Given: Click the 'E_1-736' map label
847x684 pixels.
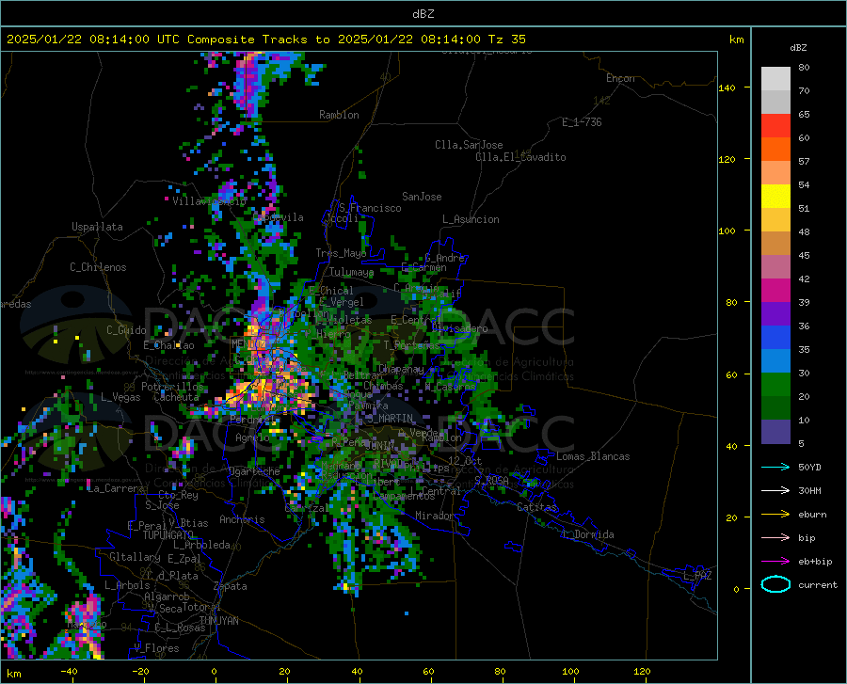Looking at the screenshot, I should tap(582, 122).
